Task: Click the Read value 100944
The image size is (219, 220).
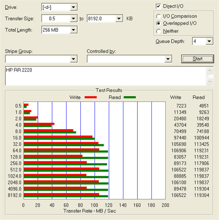Action: tap(201, 138)
